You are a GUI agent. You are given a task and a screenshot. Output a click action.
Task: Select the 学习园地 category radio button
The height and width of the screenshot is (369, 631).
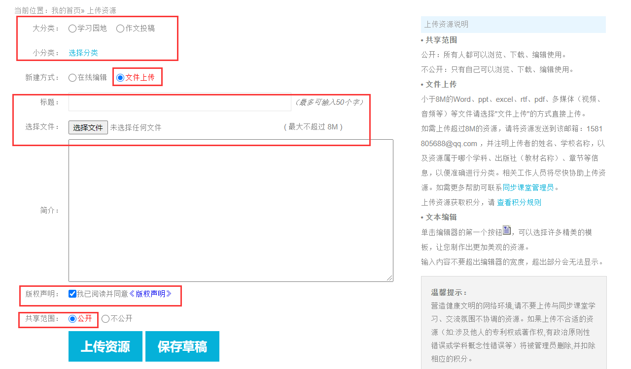72,29
